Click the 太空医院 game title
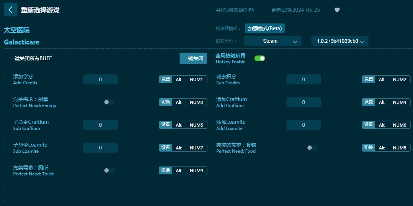 (17, 30)
